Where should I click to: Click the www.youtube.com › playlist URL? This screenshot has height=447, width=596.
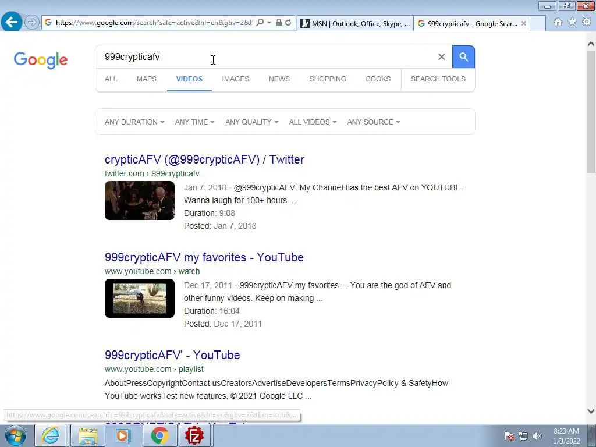154,369
